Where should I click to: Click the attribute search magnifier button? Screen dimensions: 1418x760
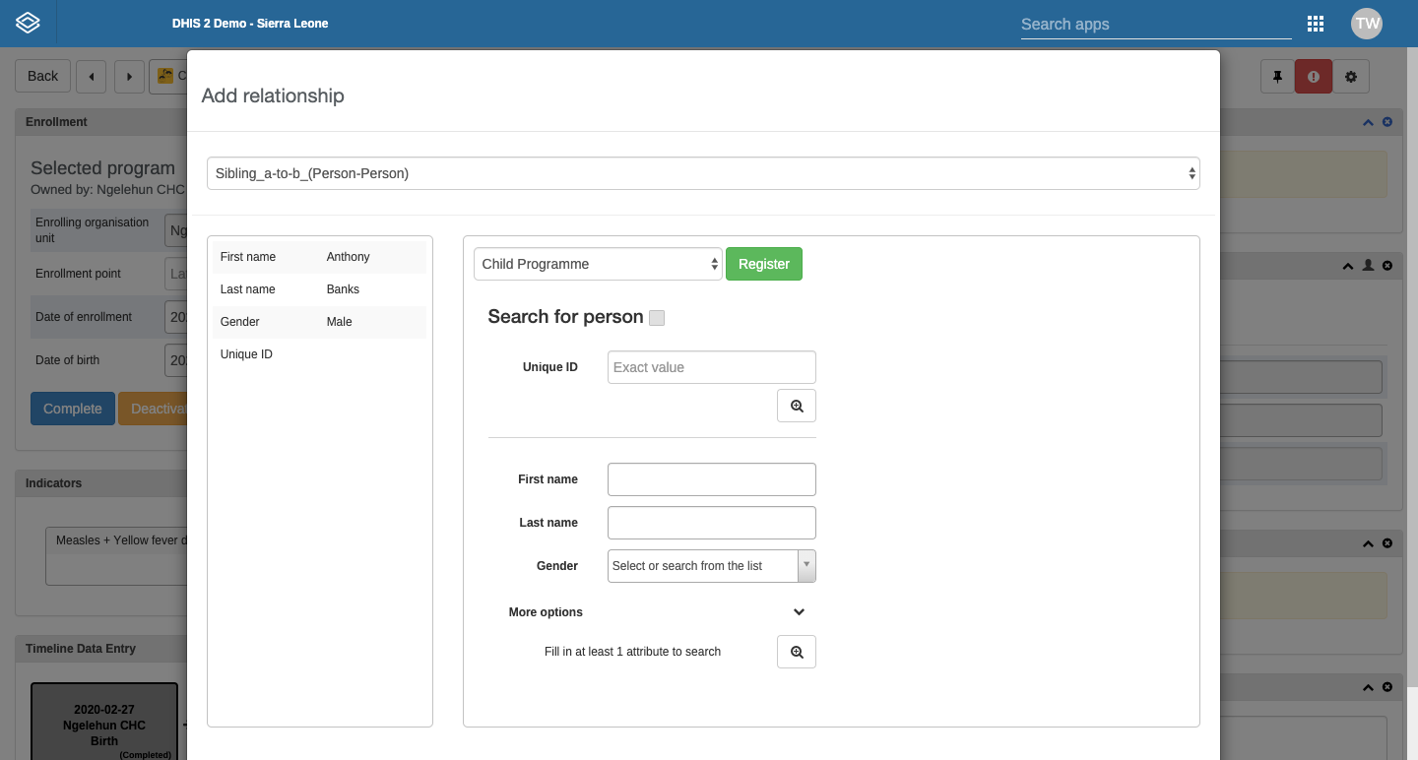click(797, 652)
